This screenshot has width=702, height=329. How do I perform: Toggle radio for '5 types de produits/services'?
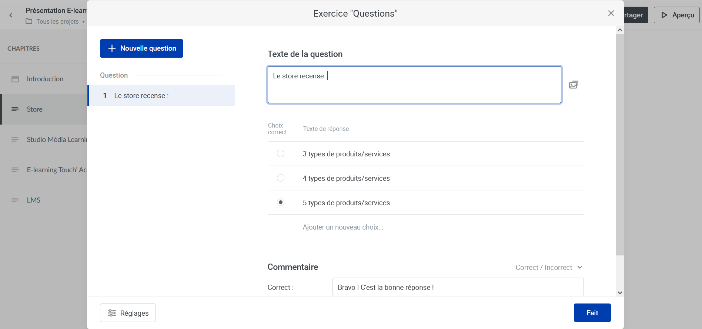[x=281, y=202]
